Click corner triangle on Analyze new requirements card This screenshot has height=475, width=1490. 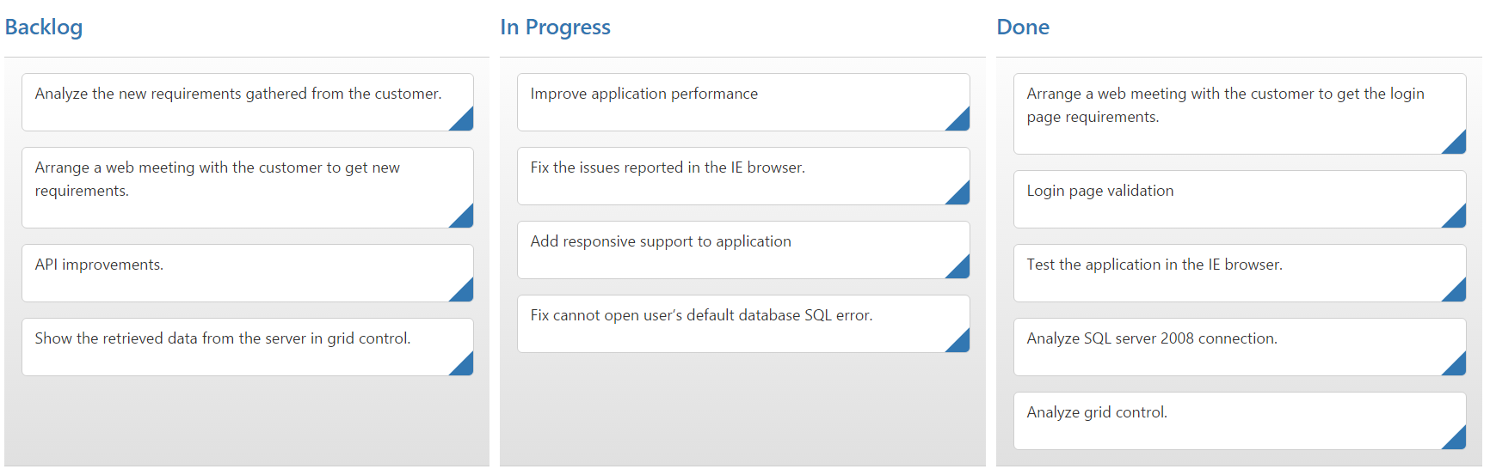pyautogui.click(x=465, y=122)
